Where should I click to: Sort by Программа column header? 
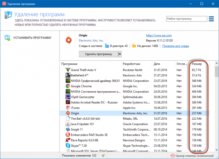69,64
